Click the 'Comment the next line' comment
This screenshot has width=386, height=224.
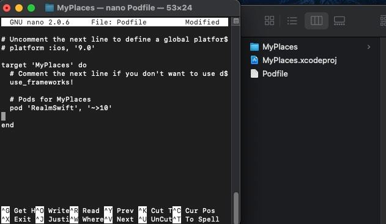(119, 73)
